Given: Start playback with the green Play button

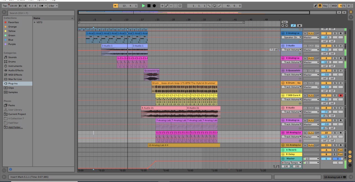Looking at the screenshot, I should pos(143,6).
